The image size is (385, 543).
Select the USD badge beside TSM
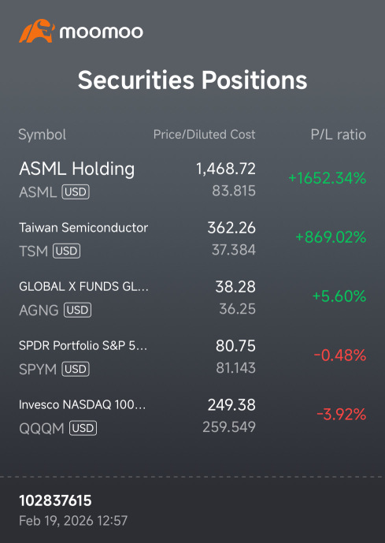coord(66,251)
